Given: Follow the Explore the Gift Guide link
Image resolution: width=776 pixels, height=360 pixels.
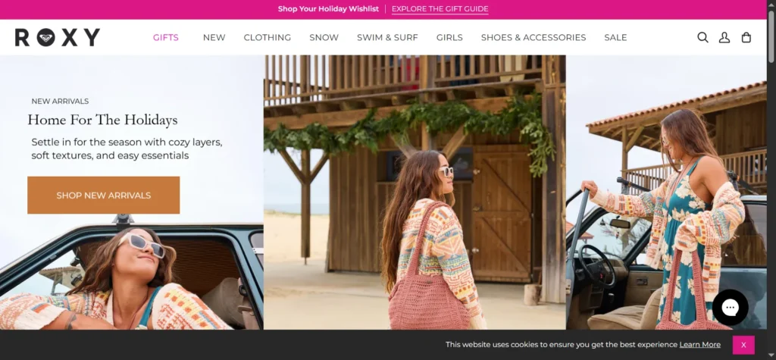Looking at the screenshot, I should (x=440, y=9).
